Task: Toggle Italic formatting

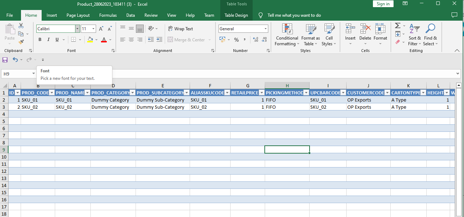Action: tap(48, 40)
